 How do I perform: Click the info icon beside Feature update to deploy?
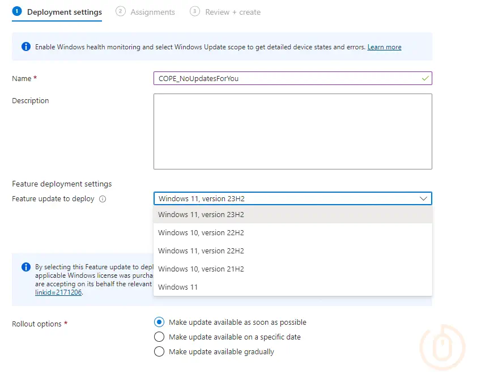click(103, 199)
